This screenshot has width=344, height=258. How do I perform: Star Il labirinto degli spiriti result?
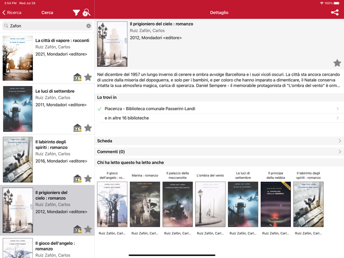pos(88,178)
